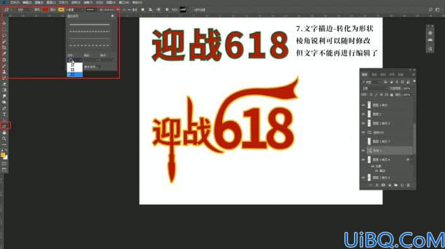
Task: Hide the layer with fx effects
Action: point(364,159)
